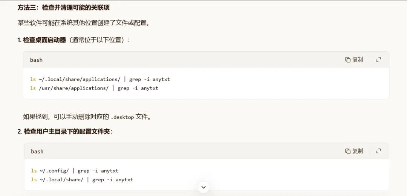Click the '某些软件可能在系统其他位置' paragraph

[x=84, y=23]
